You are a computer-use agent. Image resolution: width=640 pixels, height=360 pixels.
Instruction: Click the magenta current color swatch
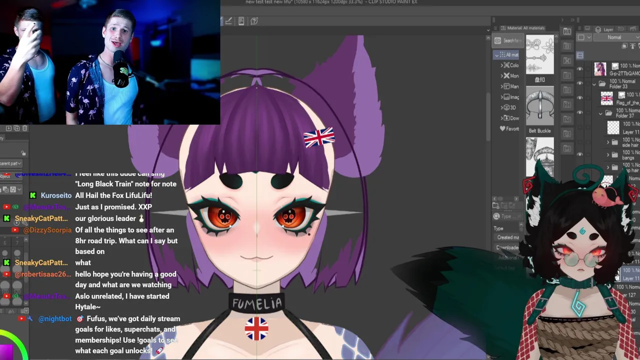pyautogui.click(x=6, y=352)
